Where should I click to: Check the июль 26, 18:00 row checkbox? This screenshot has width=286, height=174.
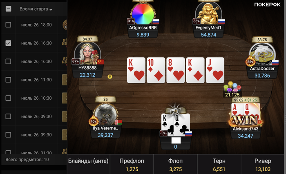tap(8, 25)
